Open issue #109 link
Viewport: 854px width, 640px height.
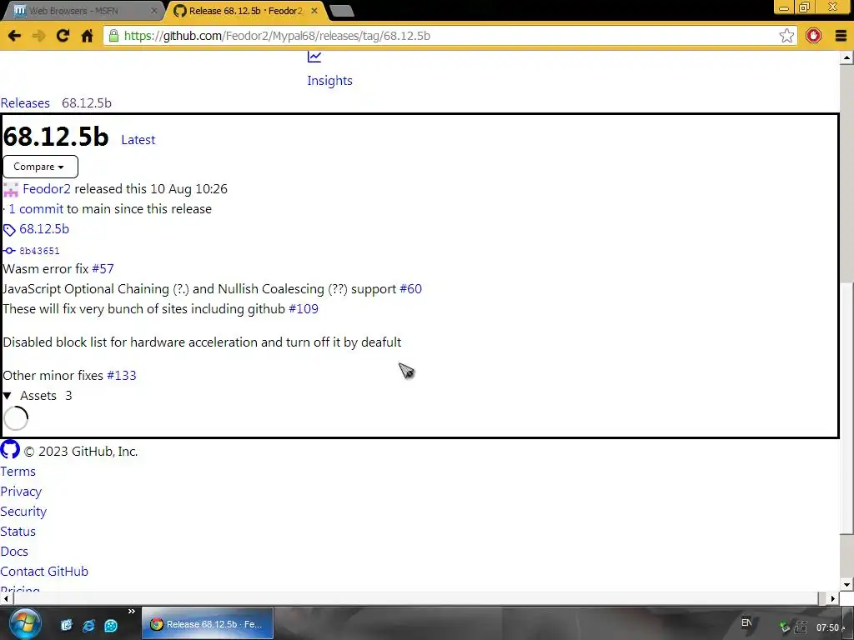click(304, 309)
